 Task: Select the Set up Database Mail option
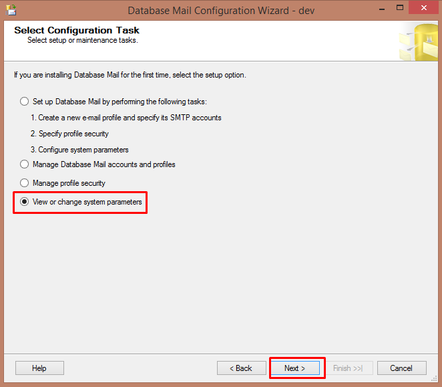coord(25,102)
